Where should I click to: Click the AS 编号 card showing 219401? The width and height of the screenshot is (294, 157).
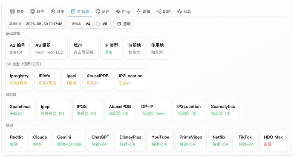point(17,49)
